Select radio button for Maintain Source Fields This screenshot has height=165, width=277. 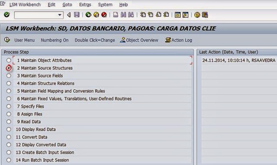[9, 76]
